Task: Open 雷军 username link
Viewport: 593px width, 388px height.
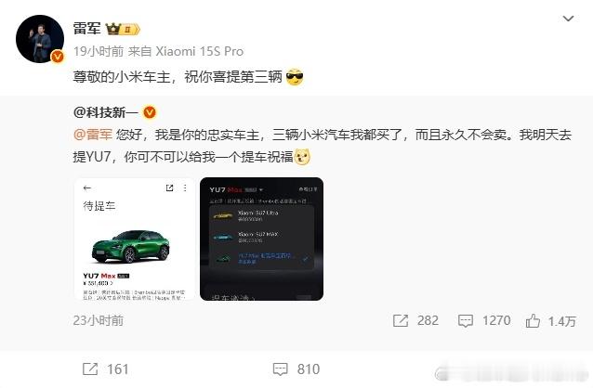Action: coord(86,29)
